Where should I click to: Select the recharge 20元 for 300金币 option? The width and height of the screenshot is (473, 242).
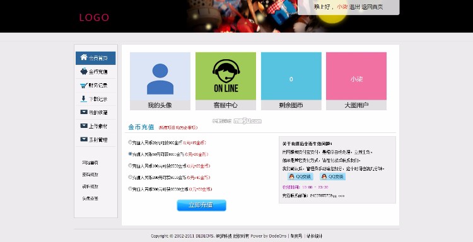click(x=130, y=142)
